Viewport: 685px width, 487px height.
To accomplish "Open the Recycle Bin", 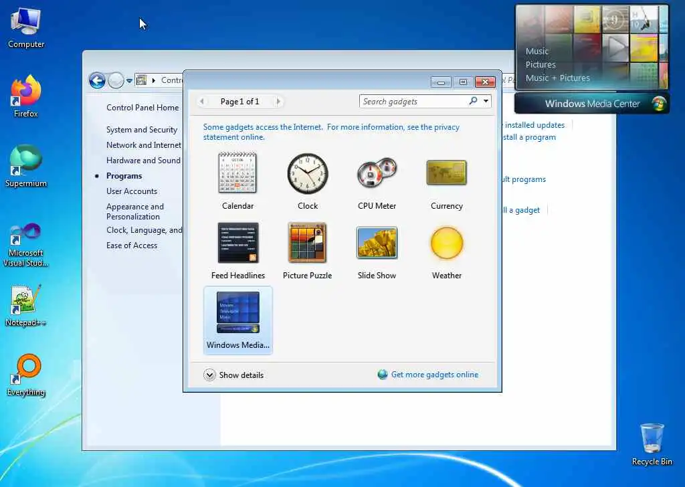I will tap(652, 445).
